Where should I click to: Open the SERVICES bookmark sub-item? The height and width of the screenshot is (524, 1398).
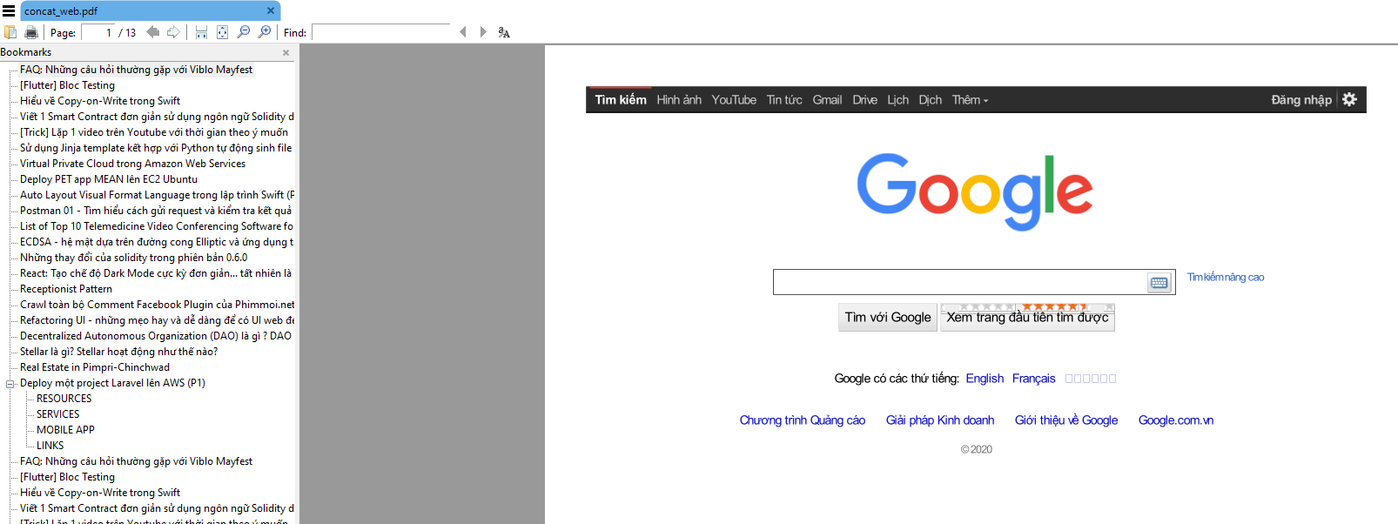click(x=57, y=414)
